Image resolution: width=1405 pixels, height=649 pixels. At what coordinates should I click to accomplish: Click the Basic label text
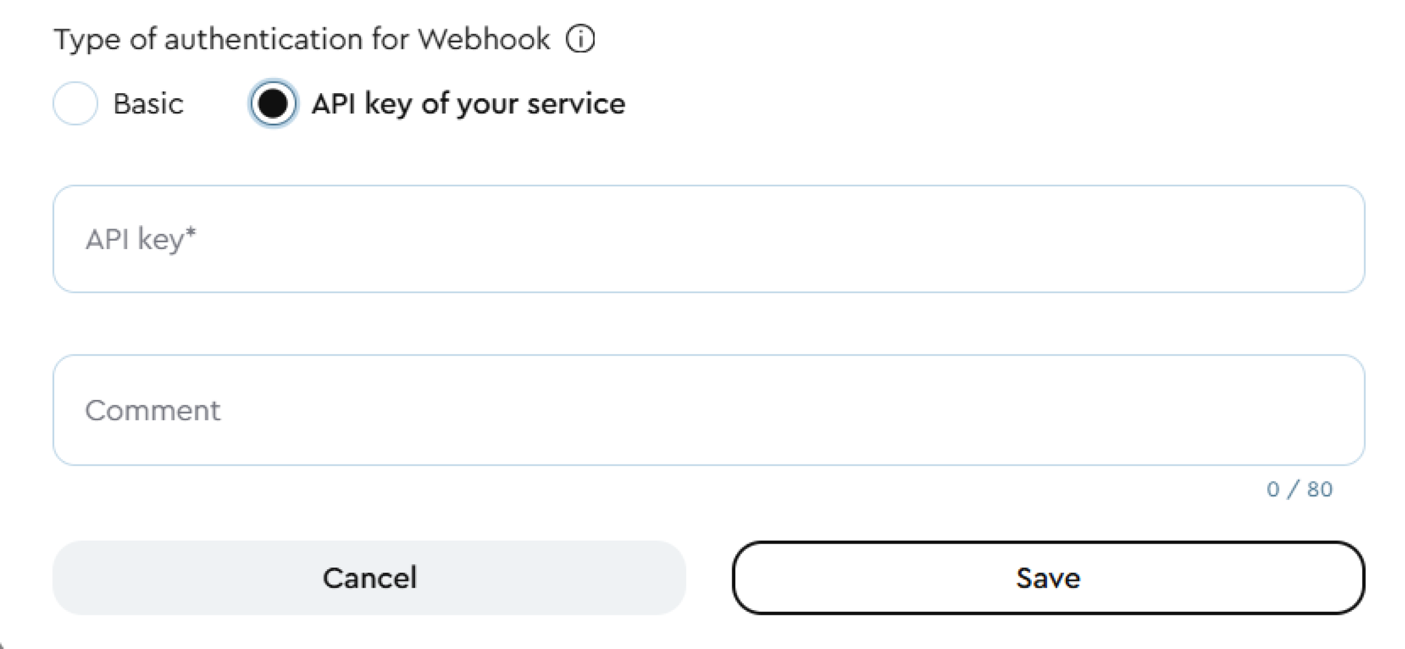coord(148,104)
